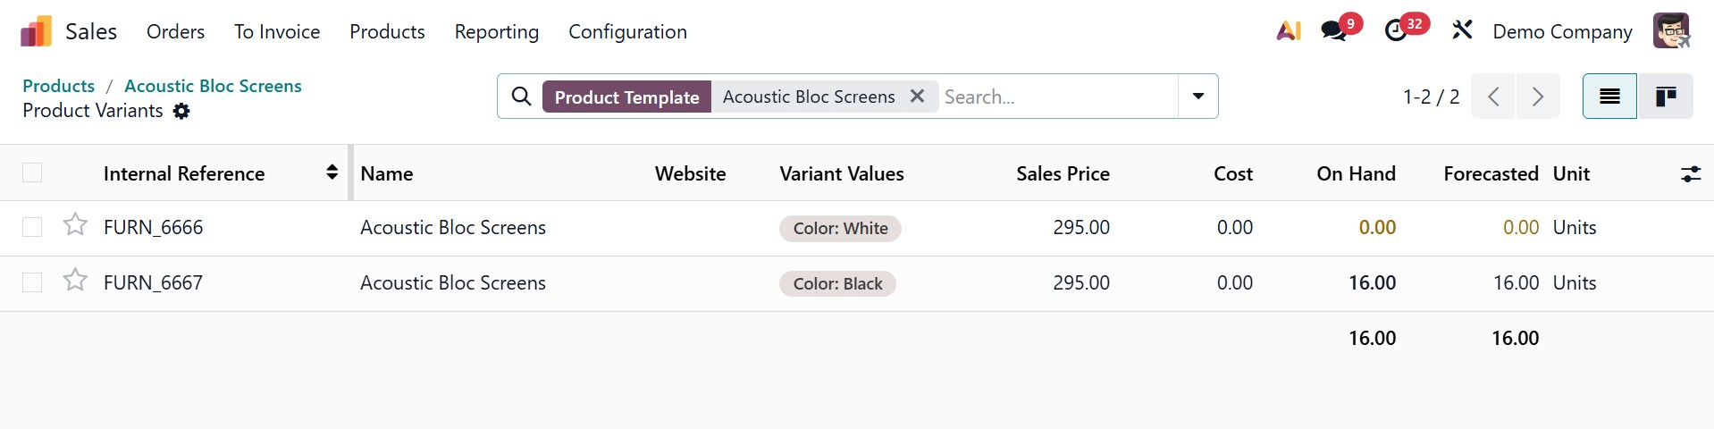Viewport: 1714px width, 429px height.
Task: Open Acoustic Bloc Screens breadcrumb link
Action: click(x=213, y=86)
